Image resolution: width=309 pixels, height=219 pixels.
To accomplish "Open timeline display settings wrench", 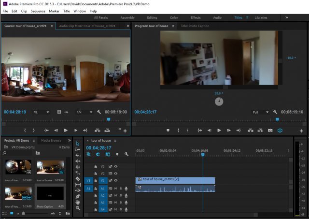I will (126, 154).
